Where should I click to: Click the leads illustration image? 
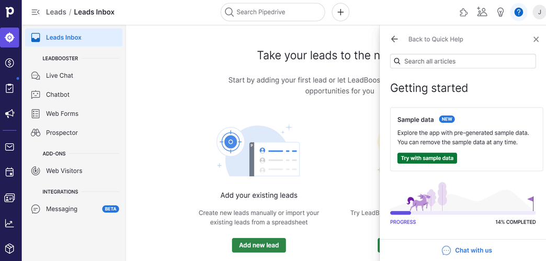pos(258,150)
